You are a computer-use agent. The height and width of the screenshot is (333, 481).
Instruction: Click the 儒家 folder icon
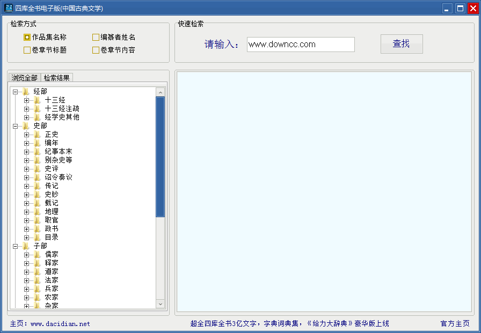point(35,254)
